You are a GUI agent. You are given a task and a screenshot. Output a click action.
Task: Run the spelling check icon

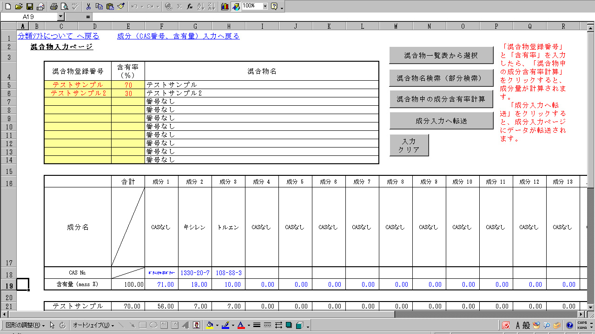point(75,6)
